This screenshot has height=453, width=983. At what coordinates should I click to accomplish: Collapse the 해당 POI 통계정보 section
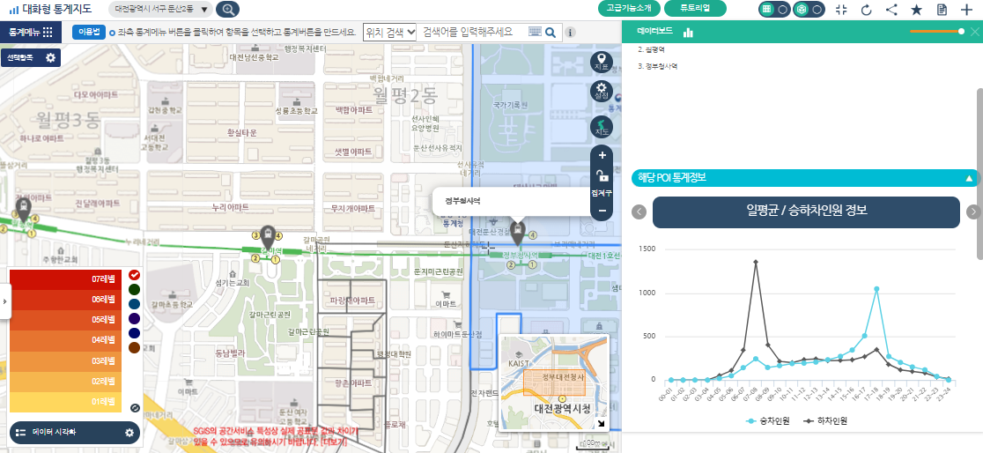click(x=969, y=178)
